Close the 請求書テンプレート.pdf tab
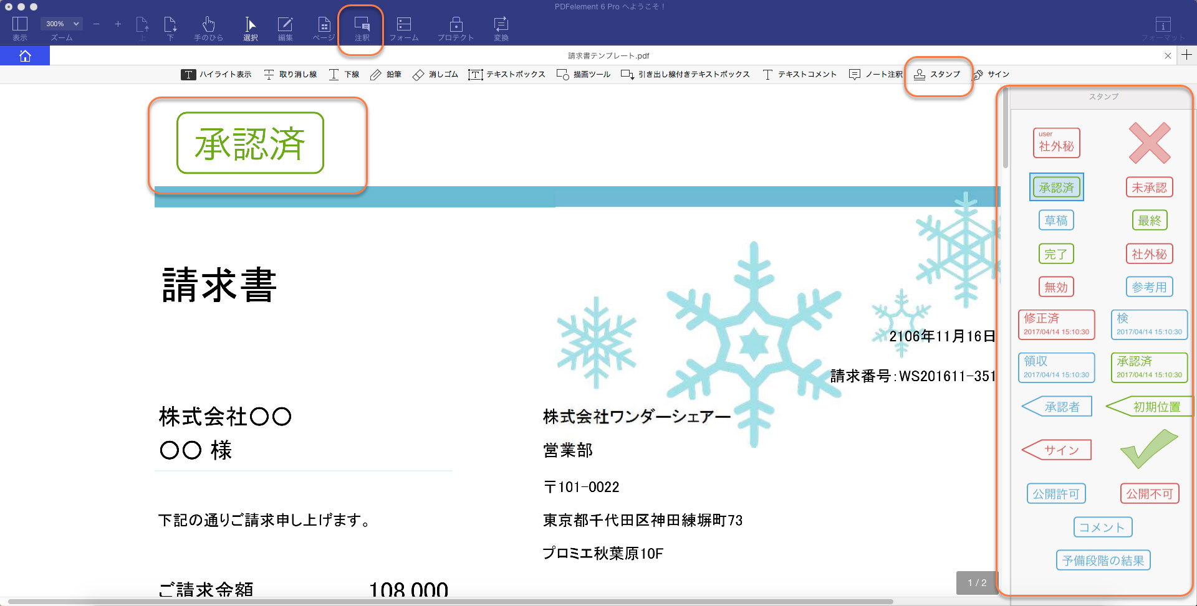Screen dimensions: 1197x606 pos(1168,55)
